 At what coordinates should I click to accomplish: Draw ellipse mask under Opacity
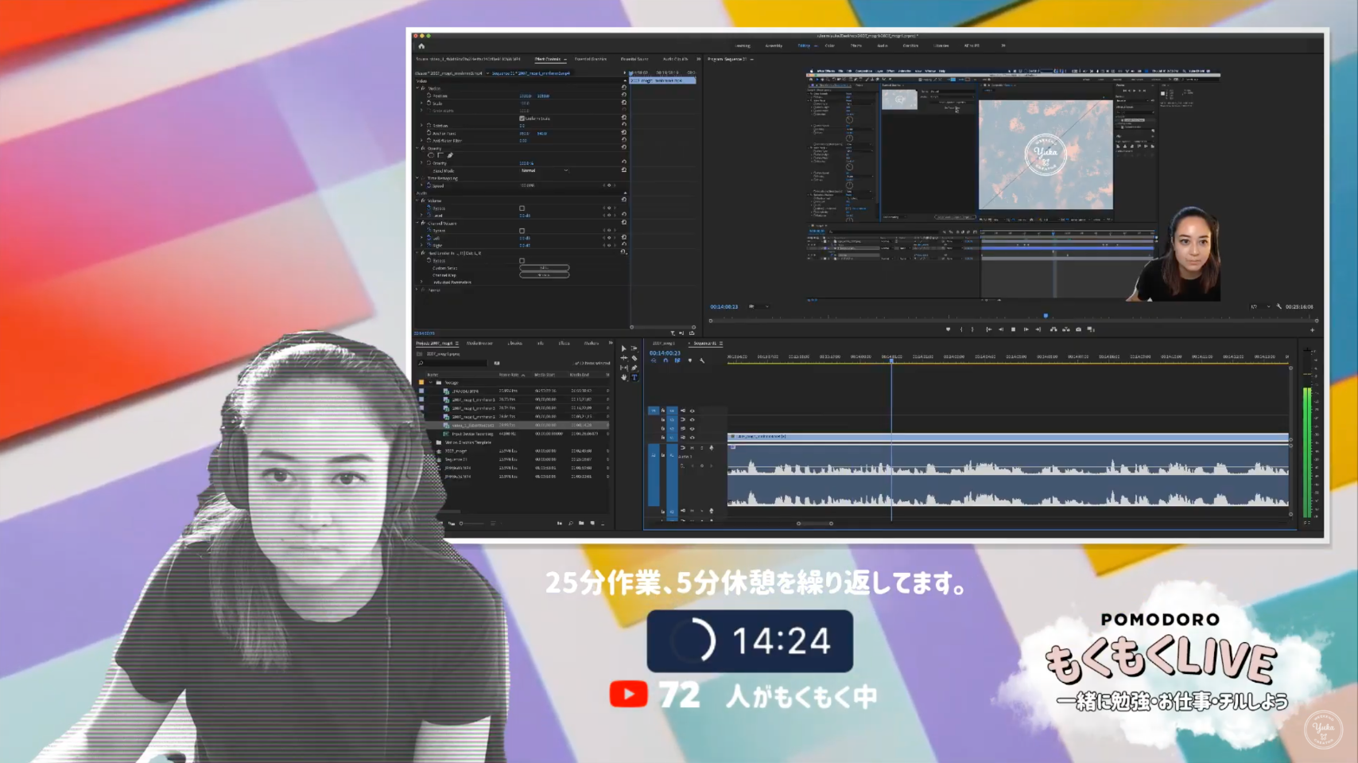click(431, 155)
